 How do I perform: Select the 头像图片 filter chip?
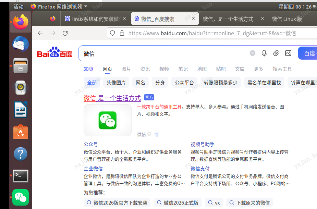114,82
